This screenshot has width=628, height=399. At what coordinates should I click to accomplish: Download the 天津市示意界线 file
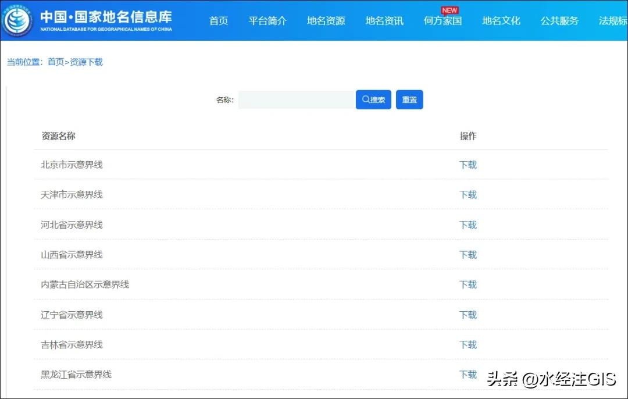click(x=468, y=195)
